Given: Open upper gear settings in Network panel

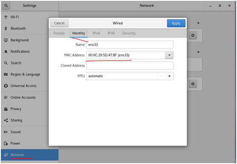Looking at the screenshot, I should point(193,36).
